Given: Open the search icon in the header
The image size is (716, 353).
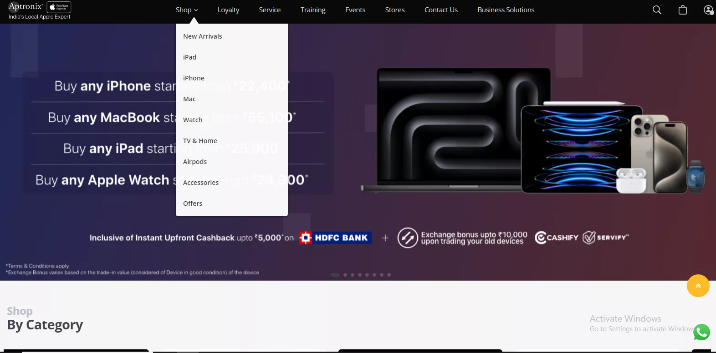Looking at the screenshot, I should click(657, 10).
